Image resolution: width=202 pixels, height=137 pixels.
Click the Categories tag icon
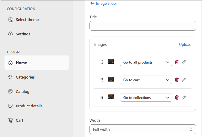pyautogui.click(x=10, y=77)
